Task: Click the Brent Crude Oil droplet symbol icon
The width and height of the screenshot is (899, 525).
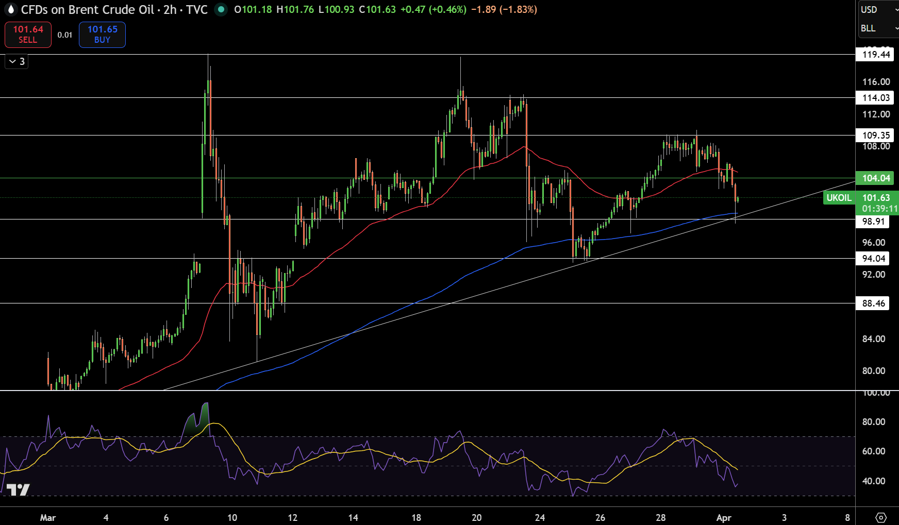Action: (11, 9)
